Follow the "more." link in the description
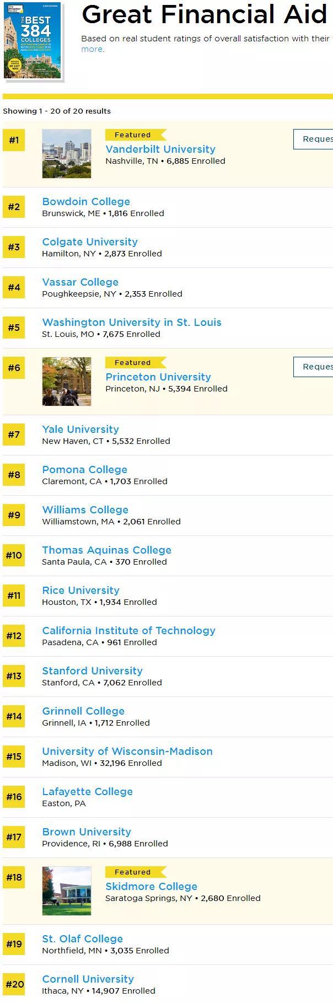333x1003 pixels. click(92, 49)
